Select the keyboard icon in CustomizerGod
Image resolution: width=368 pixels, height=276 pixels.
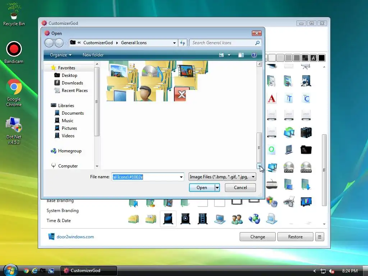[x=272, y=184]
